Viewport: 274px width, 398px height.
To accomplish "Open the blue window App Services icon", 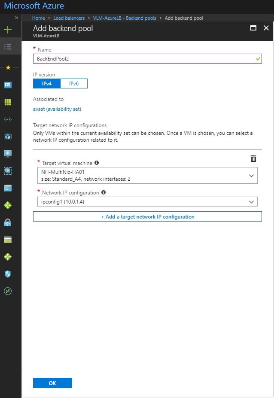I will click(x=8, y=188).
